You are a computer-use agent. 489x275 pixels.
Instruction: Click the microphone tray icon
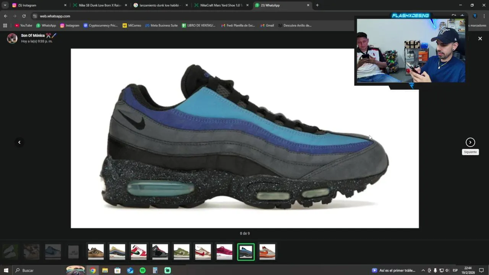(x=435, y=270)
